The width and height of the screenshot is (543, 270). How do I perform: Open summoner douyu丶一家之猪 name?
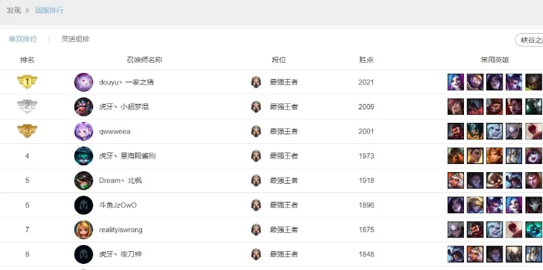click(x=126, y=82)
